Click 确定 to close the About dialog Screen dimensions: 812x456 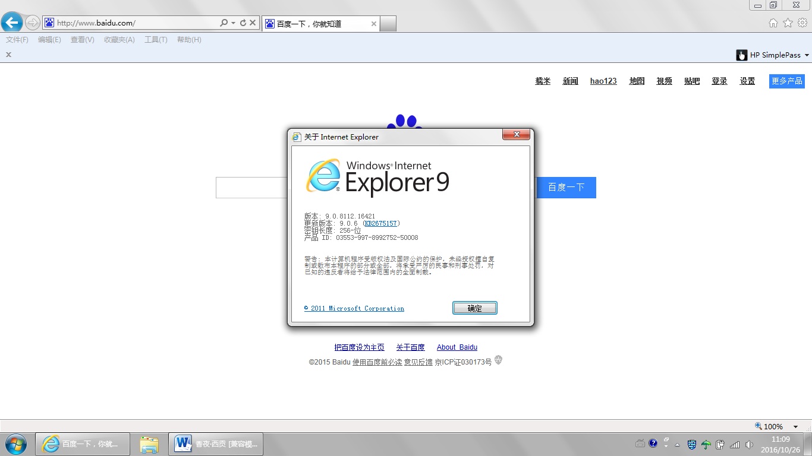(475, 308)
